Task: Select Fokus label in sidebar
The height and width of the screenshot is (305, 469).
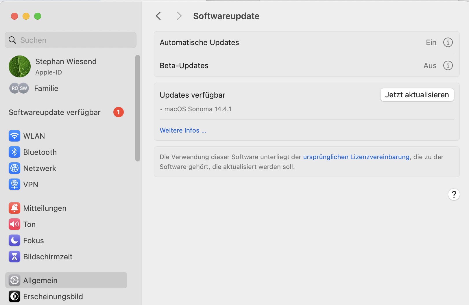Action: (34, 241)
